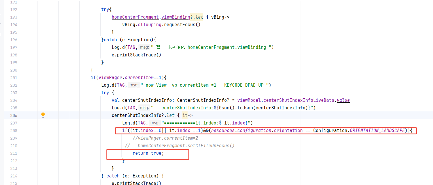Click the requestFocus() call
The image size is (433, 185).
(x=182, y=25)
